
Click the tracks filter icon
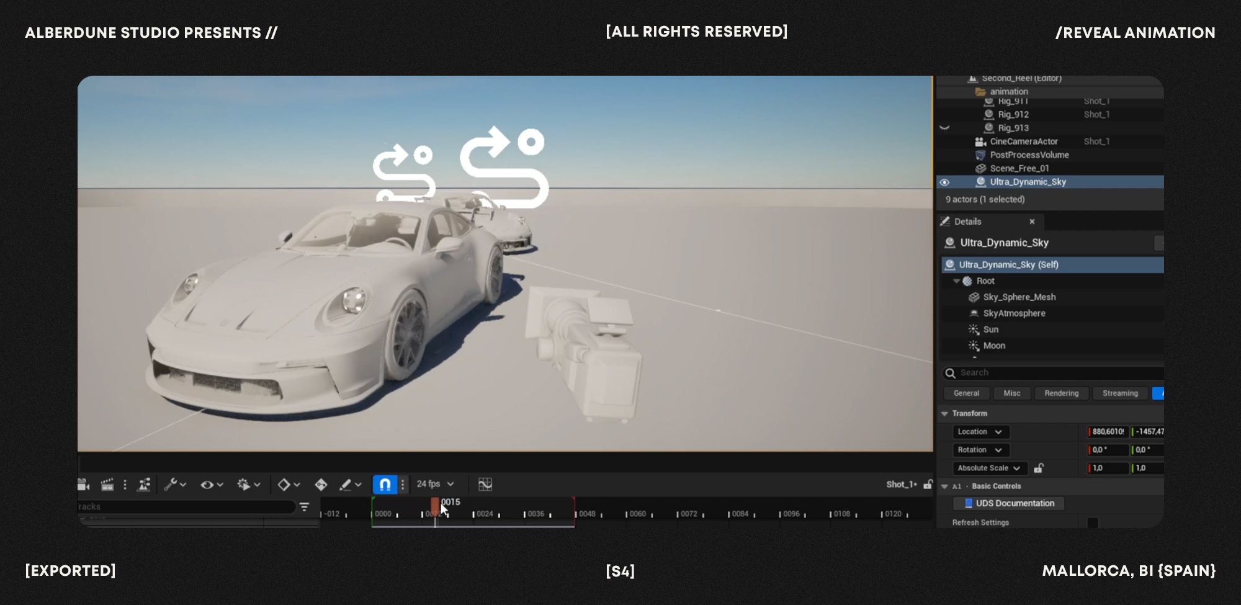point(304,507)
